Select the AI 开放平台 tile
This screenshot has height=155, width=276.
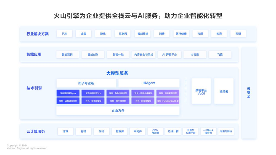coord(169,55)
